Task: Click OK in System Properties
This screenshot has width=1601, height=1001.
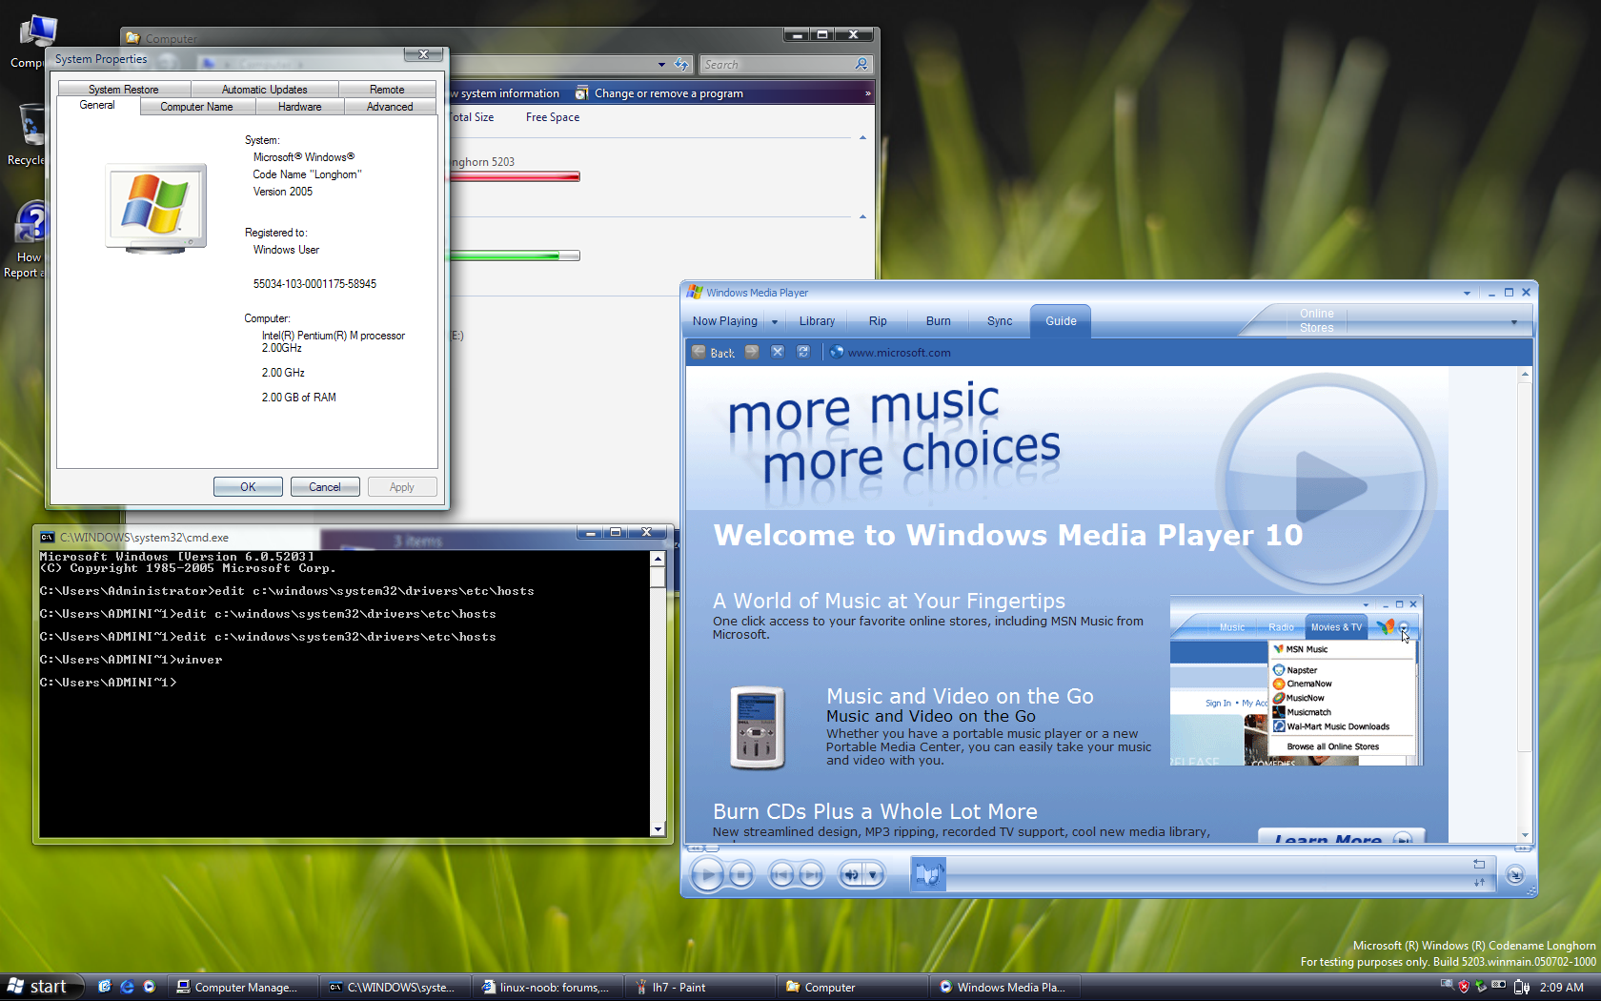Action: (x=248, y=487)
